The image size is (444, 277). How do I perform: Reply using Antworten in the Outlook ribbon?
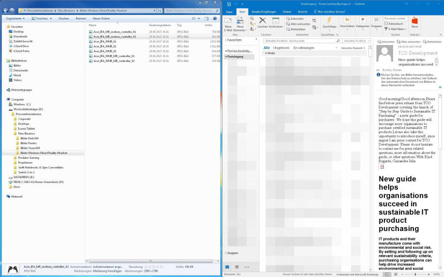pos(295,19)
